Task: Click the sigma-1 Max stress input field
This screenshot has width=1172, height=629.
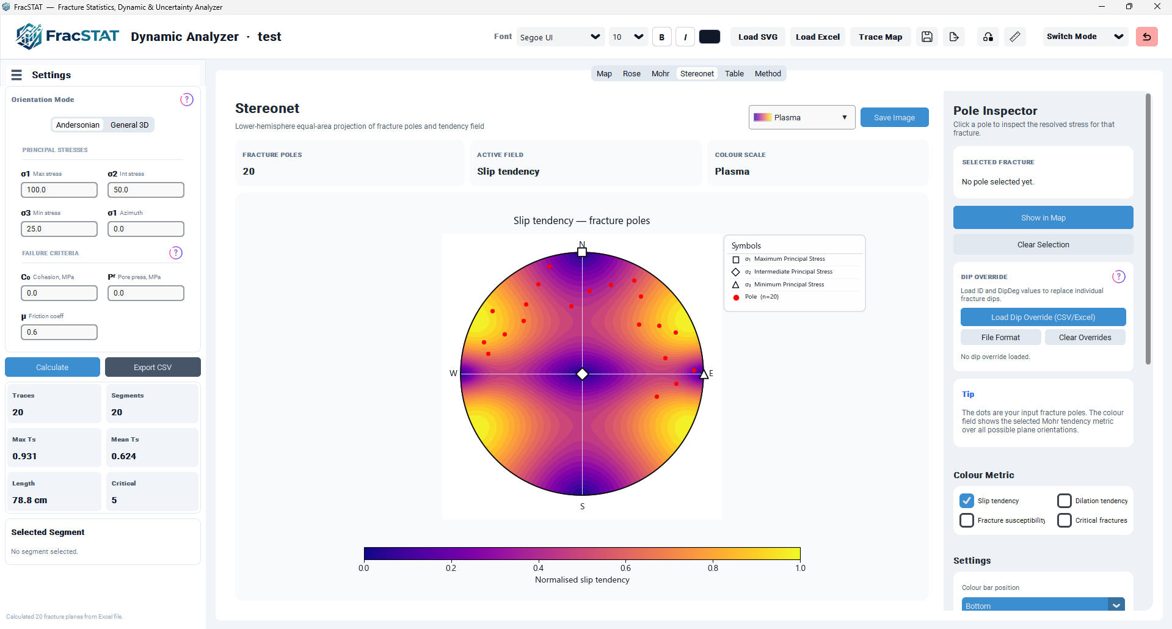Action: tap(59, 190)
